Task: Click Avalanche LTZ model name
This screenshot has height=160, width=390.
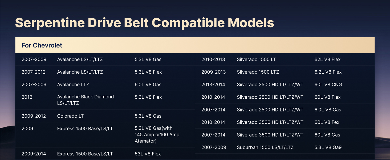Action: click(73, 85)
